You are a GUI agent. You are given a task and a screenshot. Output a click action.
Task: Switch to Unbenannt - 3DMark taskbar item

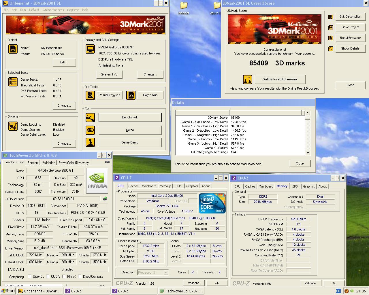click(x=40, y=291)
